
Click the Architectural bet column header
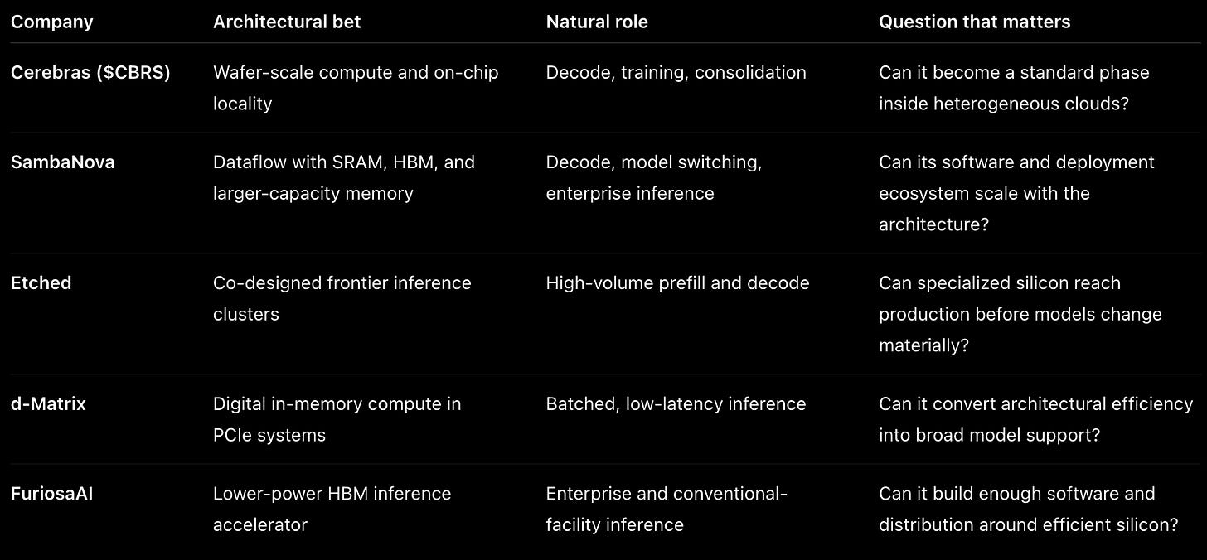click(287, 22)
